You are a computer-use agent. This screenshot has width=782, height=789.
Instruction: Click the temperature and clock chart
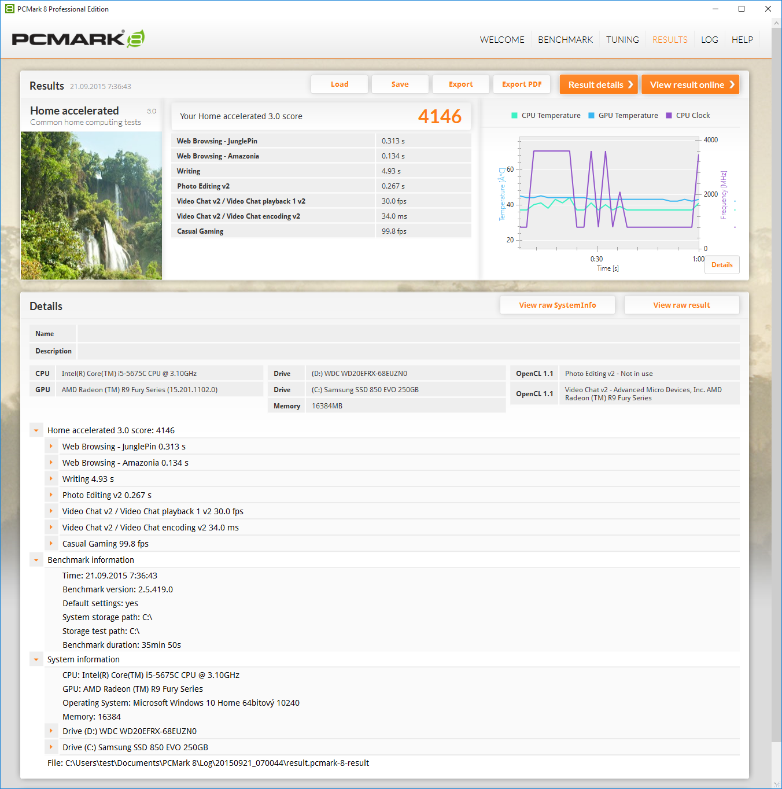tap(609, 193)
